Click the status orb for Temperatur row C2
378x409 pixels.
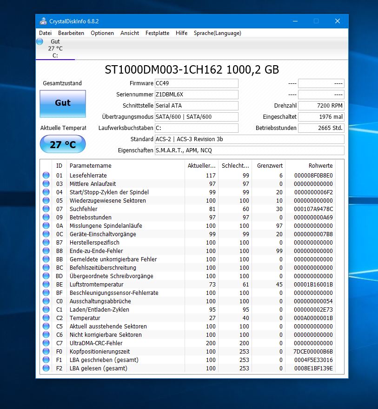click(x=46, y=318)
